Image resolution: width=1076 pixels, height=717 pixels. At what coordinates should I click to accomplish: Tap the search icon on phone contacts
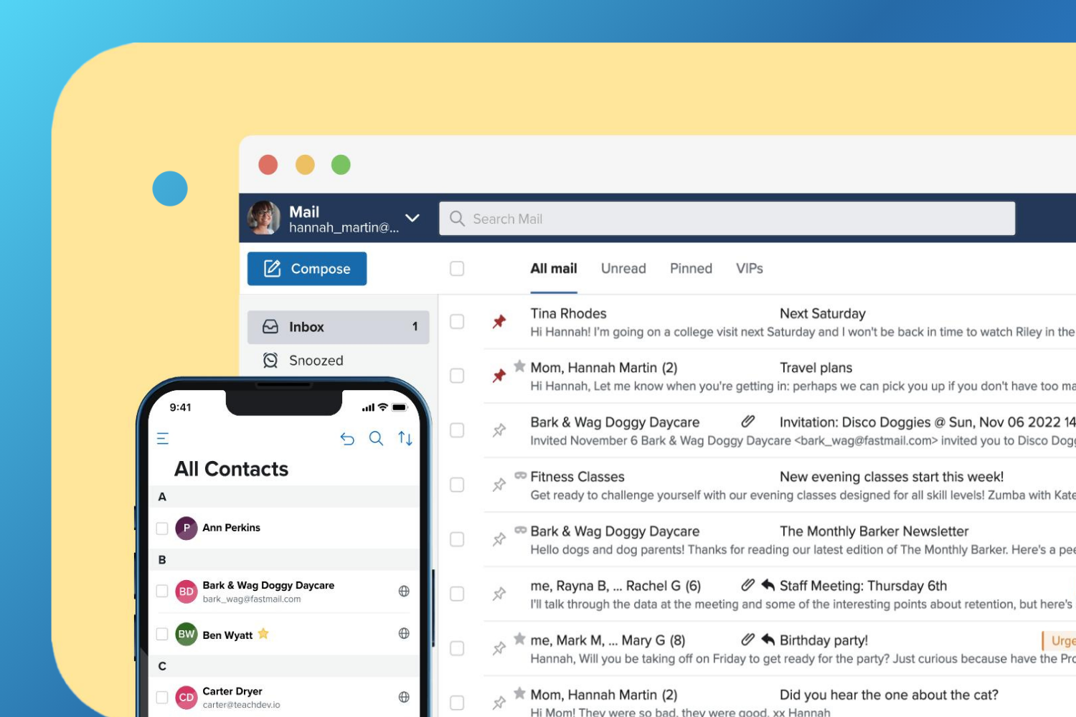[x=376, y=438]
